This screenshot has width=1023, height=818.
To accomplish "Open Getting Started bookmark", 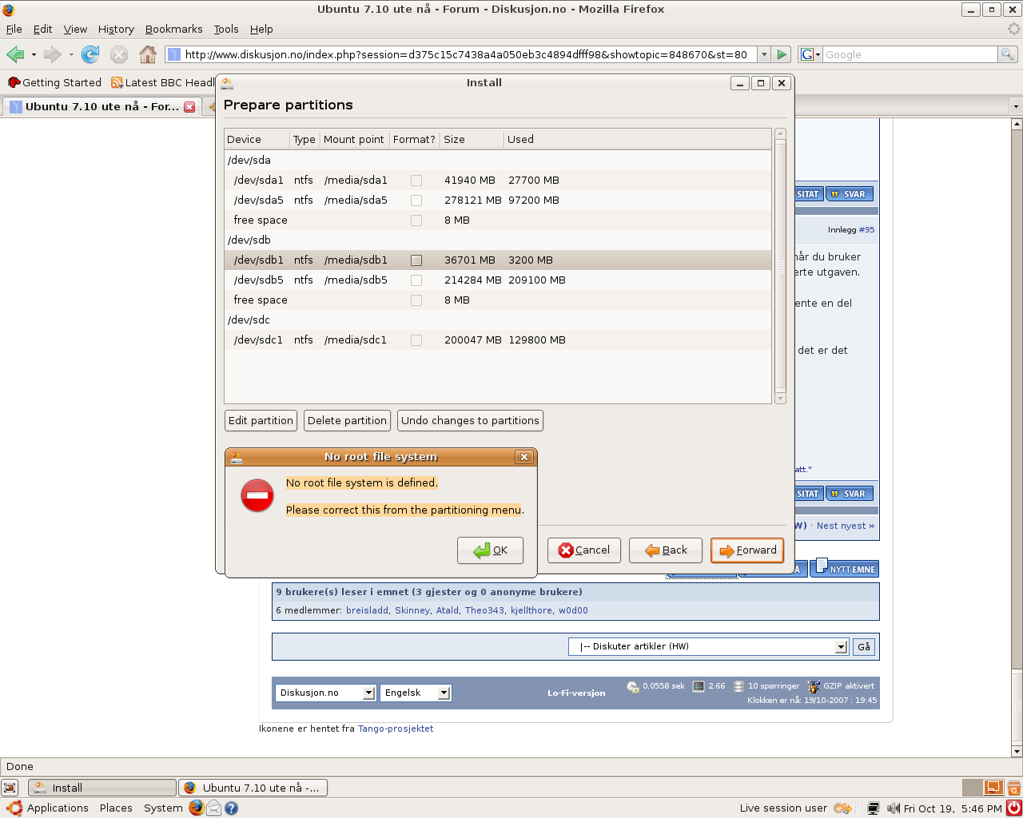I will click(x=54, y=82).
